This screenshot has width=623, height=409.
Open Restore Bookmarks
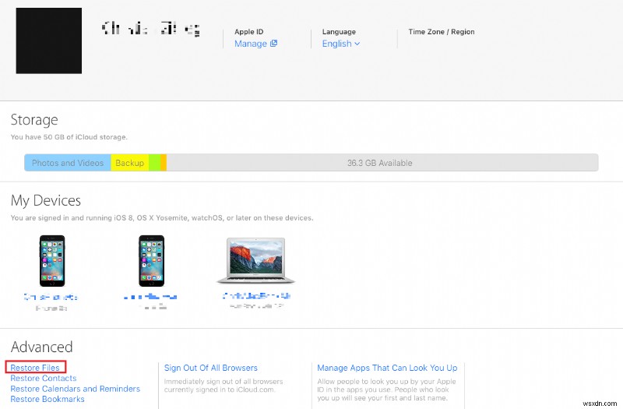[48, 399]
